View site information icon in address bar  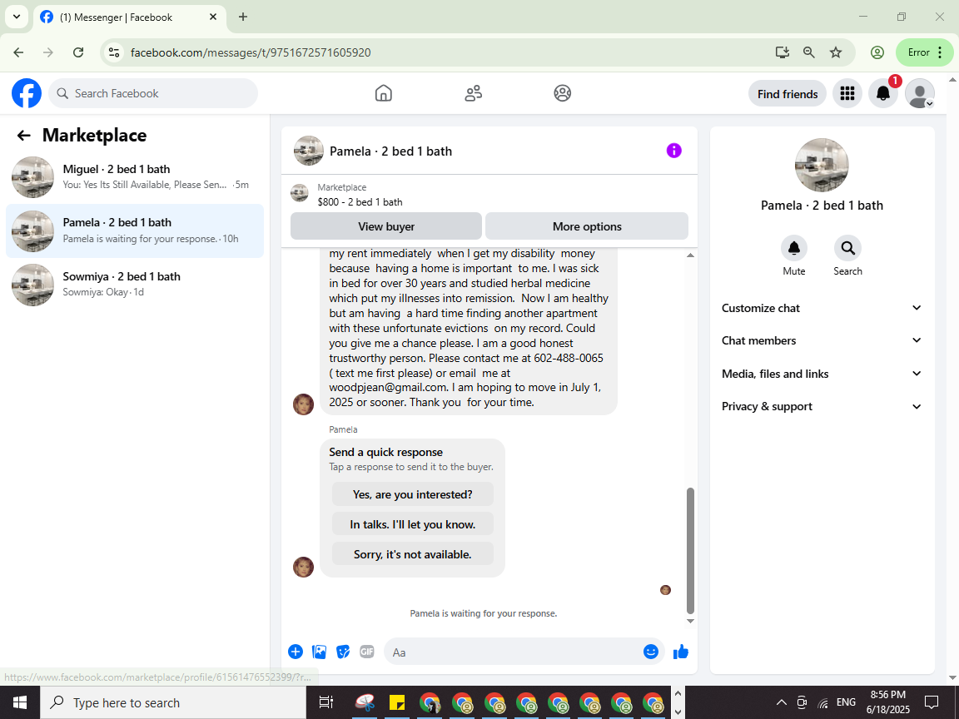(x=114, y=52)
